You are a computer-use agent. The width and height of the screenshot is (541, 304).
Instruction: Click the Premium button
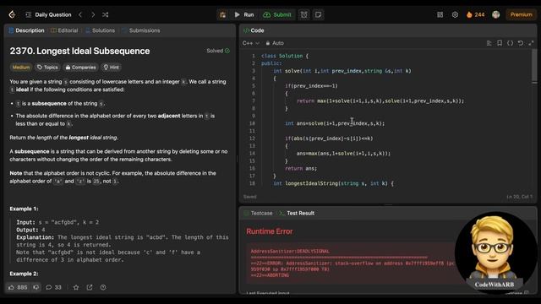pyautogui.click(x=521, y=14)
